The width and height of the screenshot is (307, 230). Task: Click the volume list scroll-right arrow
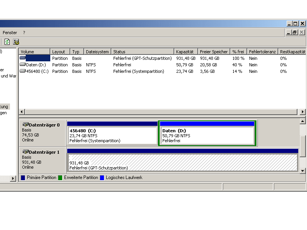pos(302,112)
